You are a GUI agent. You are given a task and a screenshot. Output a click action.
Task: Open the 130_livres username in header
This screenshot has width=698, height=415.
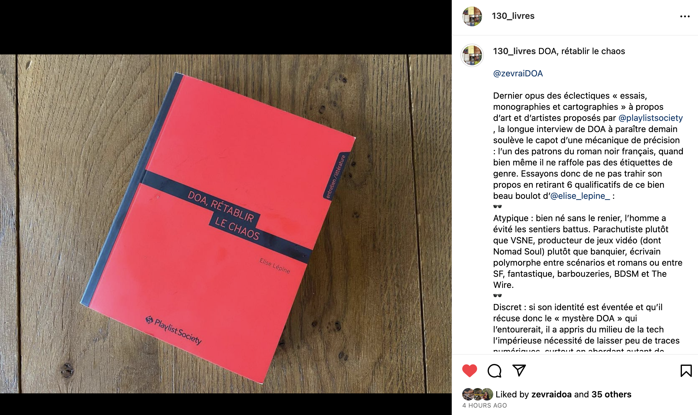pos(513,16)
